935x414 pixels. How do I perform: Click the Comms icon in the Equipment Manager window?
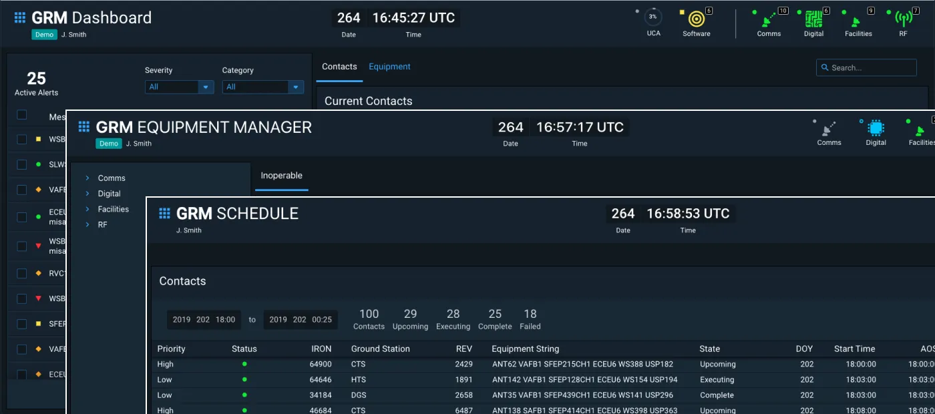(x=829, y=129)
